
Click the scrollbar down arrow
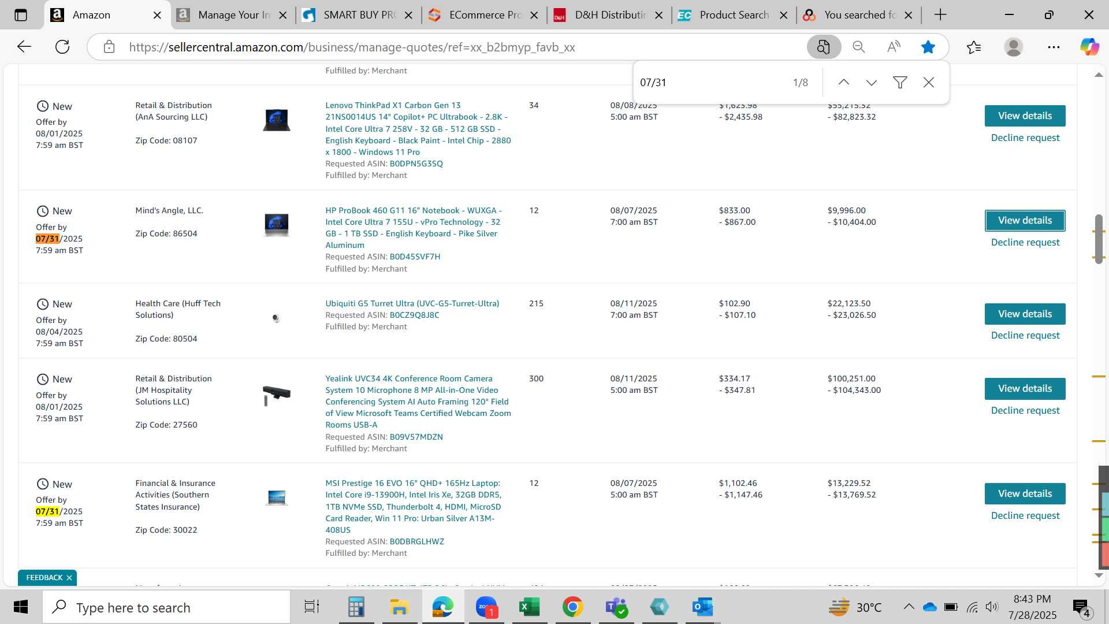(x=1099, y=575)
